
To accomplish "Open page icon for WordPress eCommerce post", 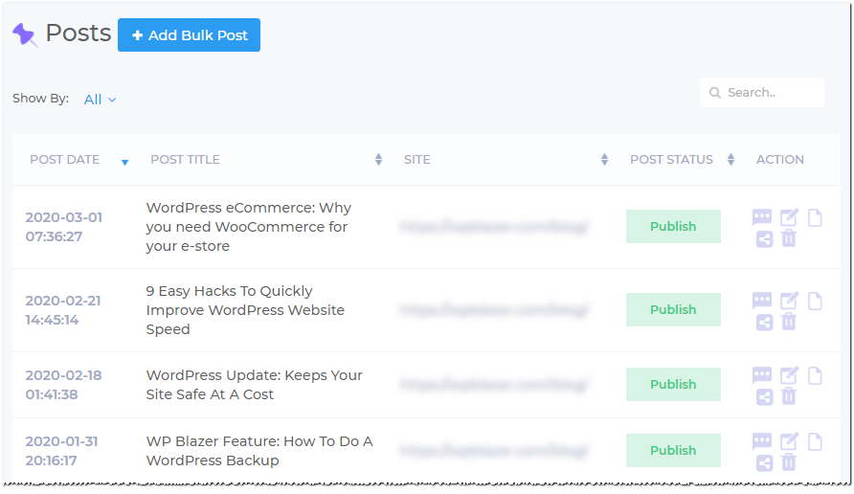I will click(815, 217).
